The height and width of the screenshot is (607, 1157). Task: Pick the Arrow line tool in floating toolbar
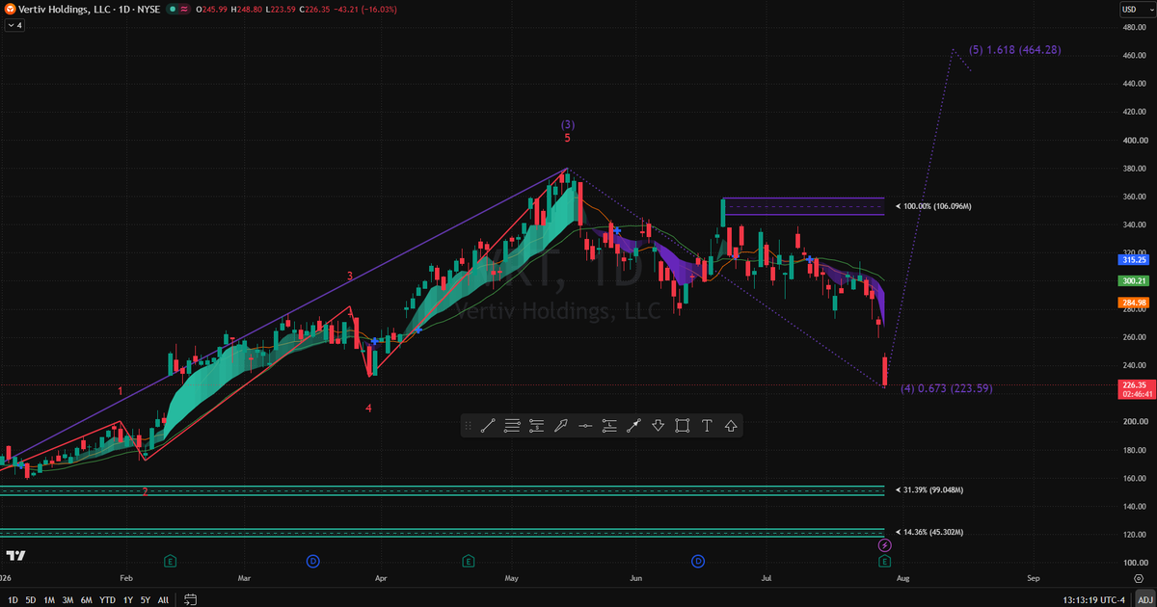click(633, 426)
